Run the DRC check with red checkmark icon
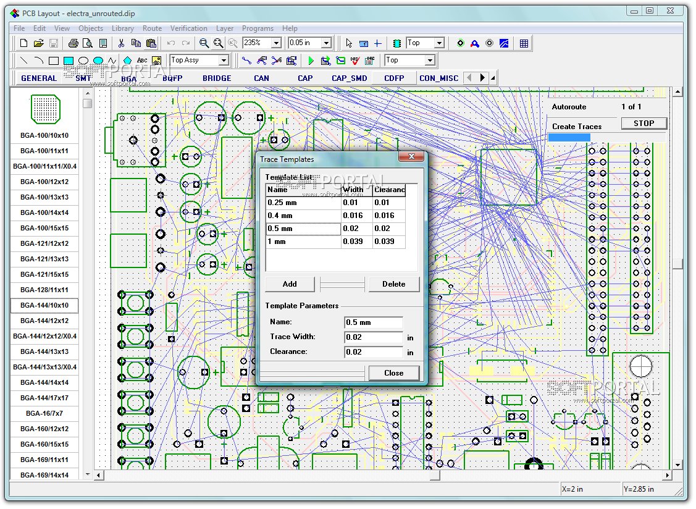The height and width of the screenshot is (509, 696). point(355,61)
